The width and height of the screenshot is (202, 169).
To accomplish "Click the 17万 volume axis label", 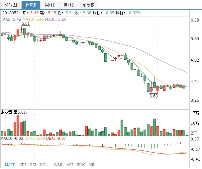I will [x=195, y=113].
